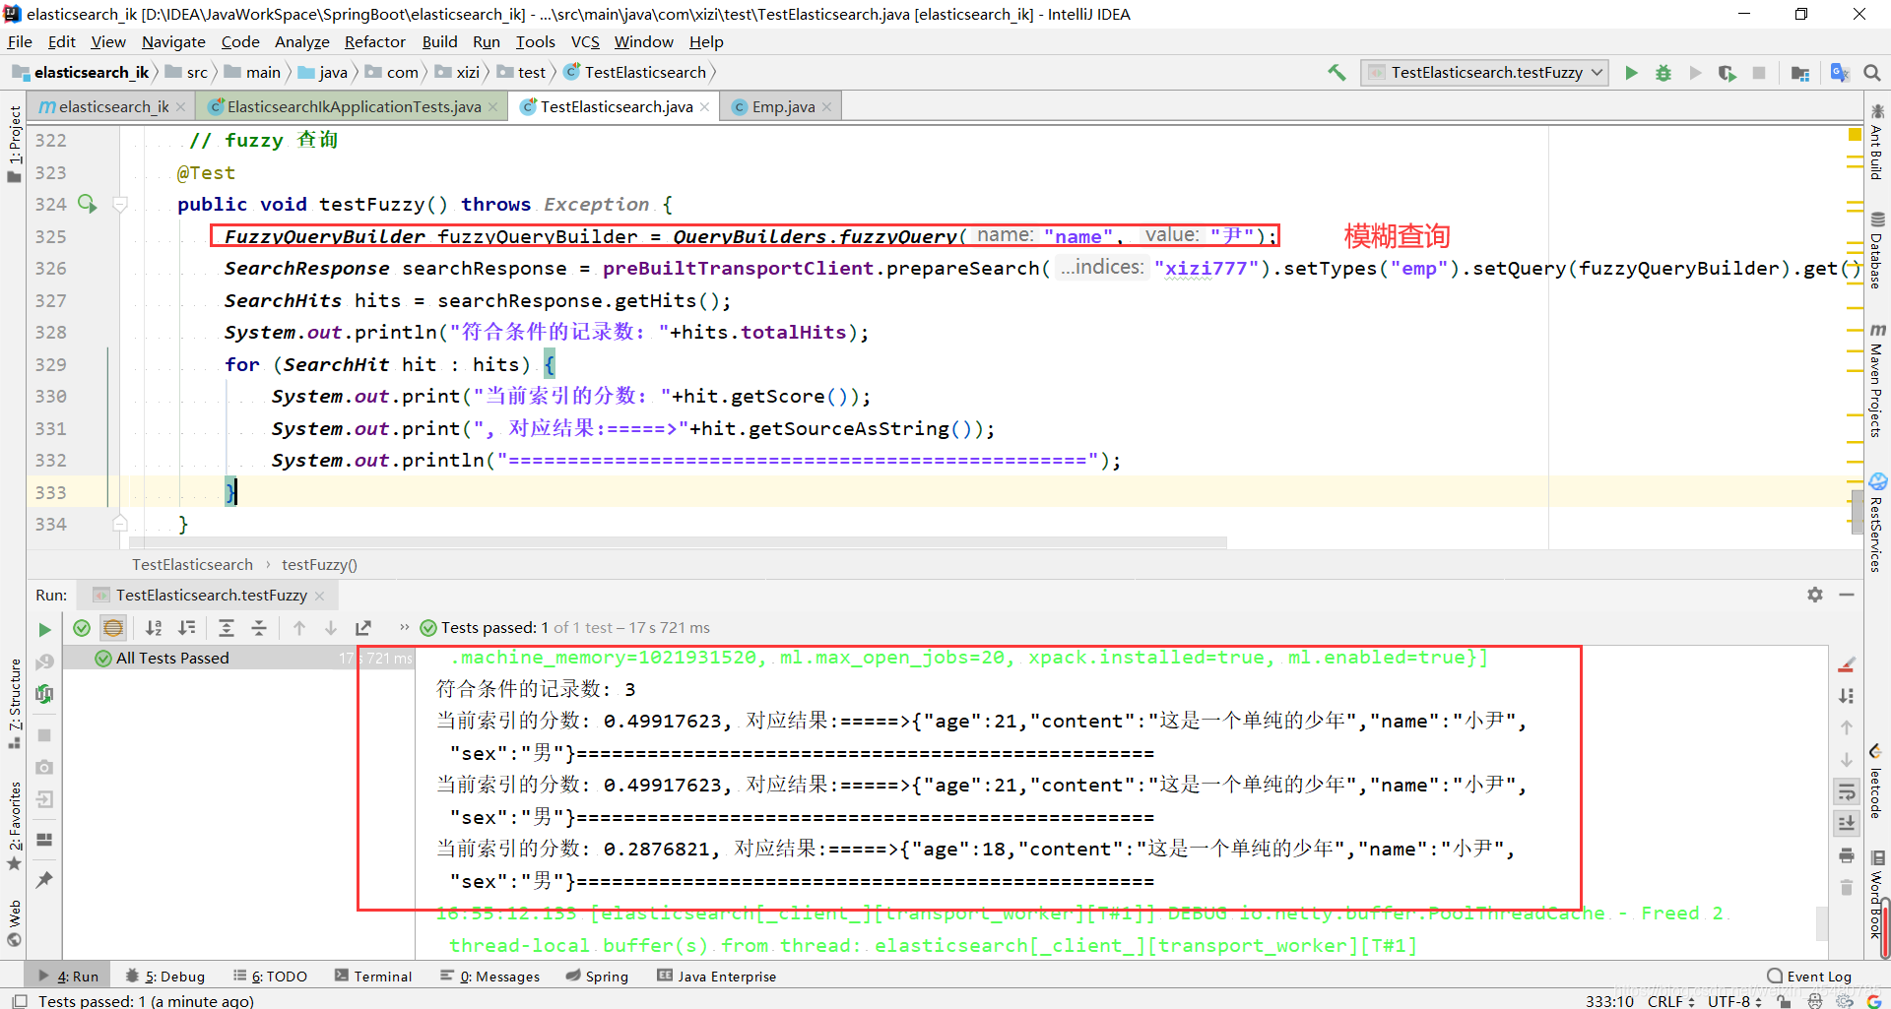Click cursor position 333:10 in status bar
Image resolution: width=1891 pixels, height=1009 pixels.
[1609, 1001]
